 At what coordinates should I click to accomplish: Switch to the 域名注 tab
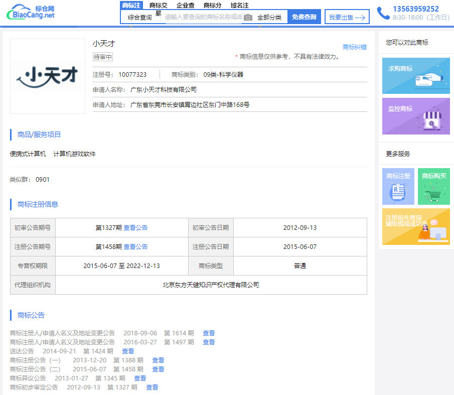[239, 5]
